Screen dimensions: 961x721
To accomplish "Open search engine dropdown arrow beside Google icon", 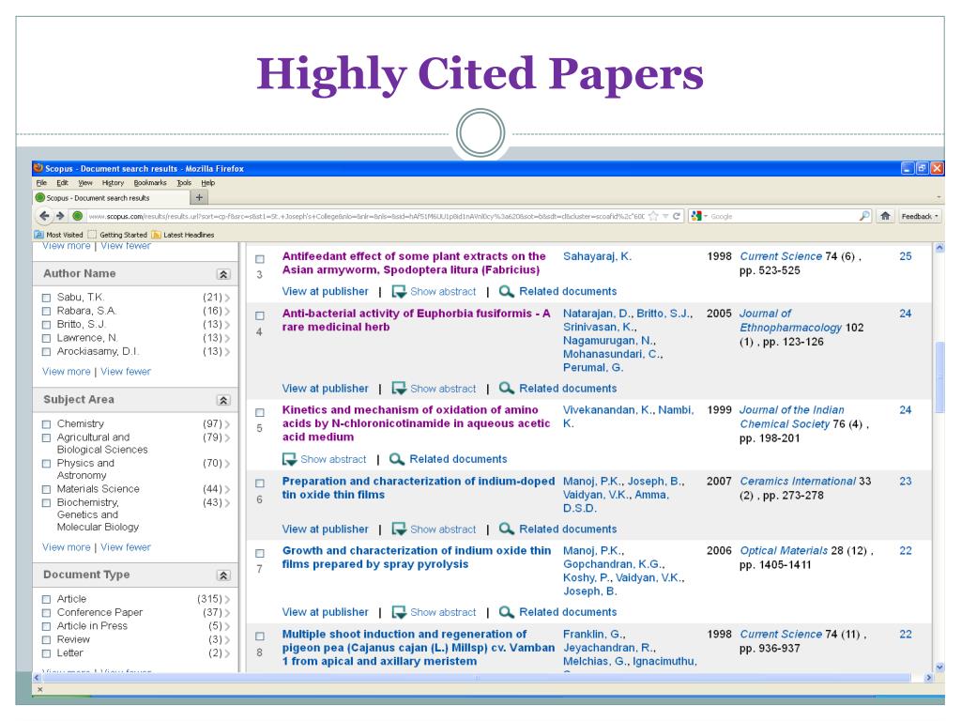I will (706, 217).
